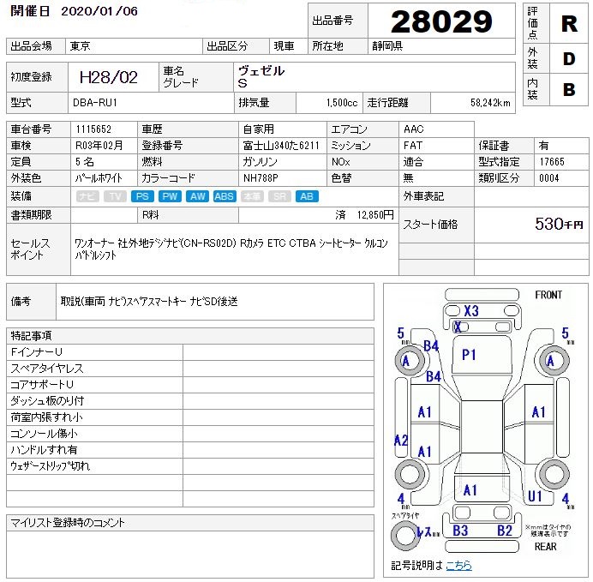Select the AW alloy wheels badge

coord(197,196)
